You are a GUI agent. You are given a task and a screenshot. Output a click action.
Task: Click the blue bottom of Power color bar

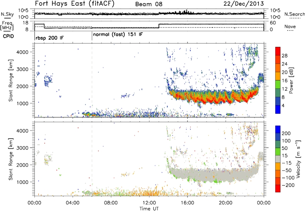pyautogui.click(x=278, y=109)
